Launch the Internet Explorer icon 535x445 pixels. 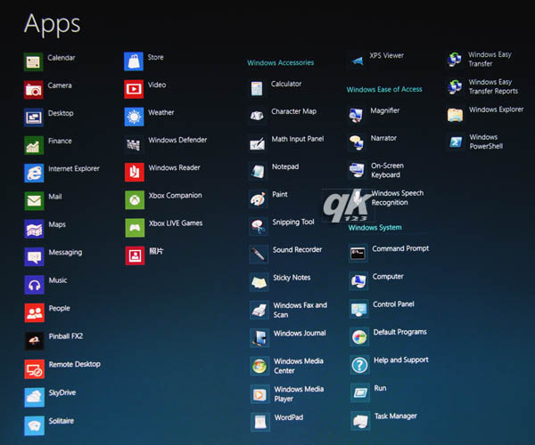point(34,173)
